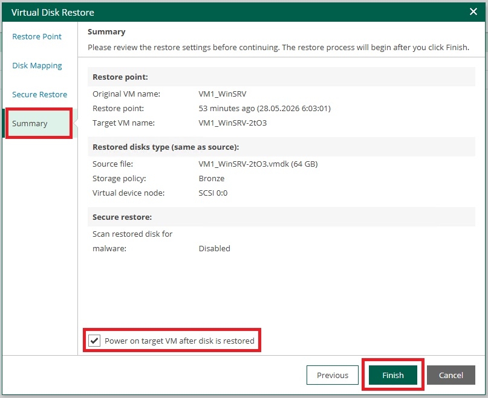Screen dimensions: 488x398
Task: Click the Previous button
Action: click(332, 375)
